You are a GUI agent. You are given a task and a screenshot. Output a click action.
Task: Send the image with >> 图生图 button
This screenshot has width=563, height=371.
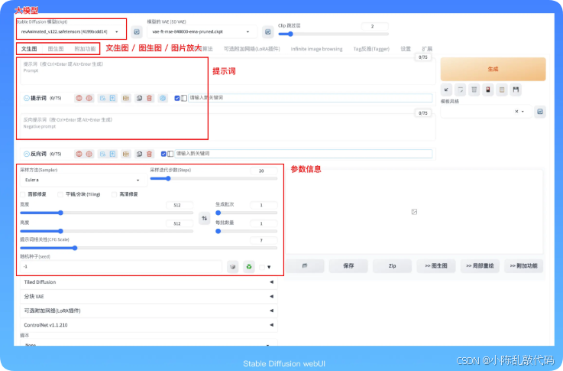pos(436,266)
